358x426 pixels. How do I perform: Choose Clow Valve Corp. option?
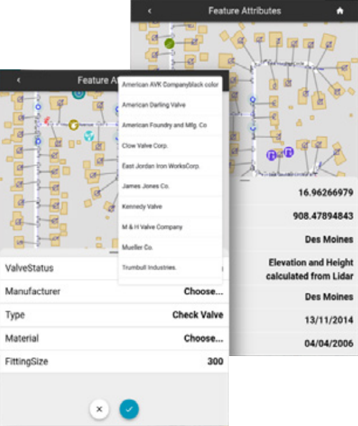(170, 146)
